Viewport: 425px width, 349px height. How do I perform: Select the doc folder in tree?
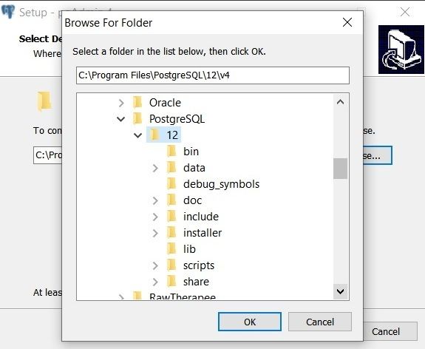192,200
